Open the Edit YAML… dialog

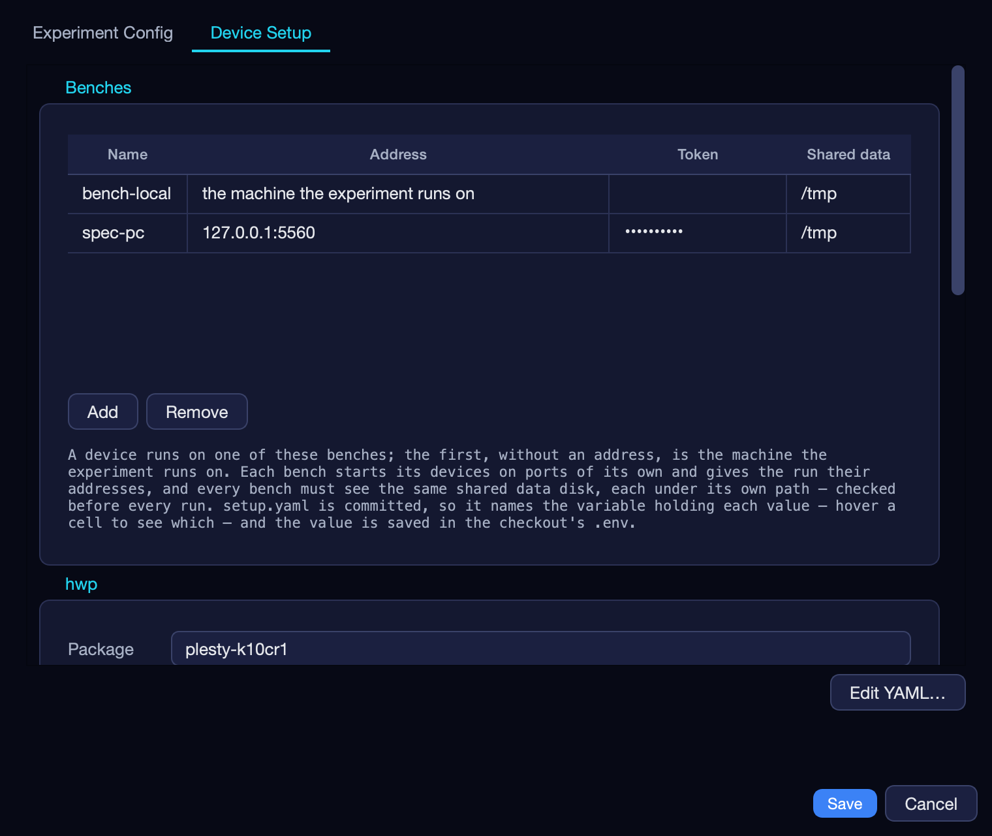(898, 692)
